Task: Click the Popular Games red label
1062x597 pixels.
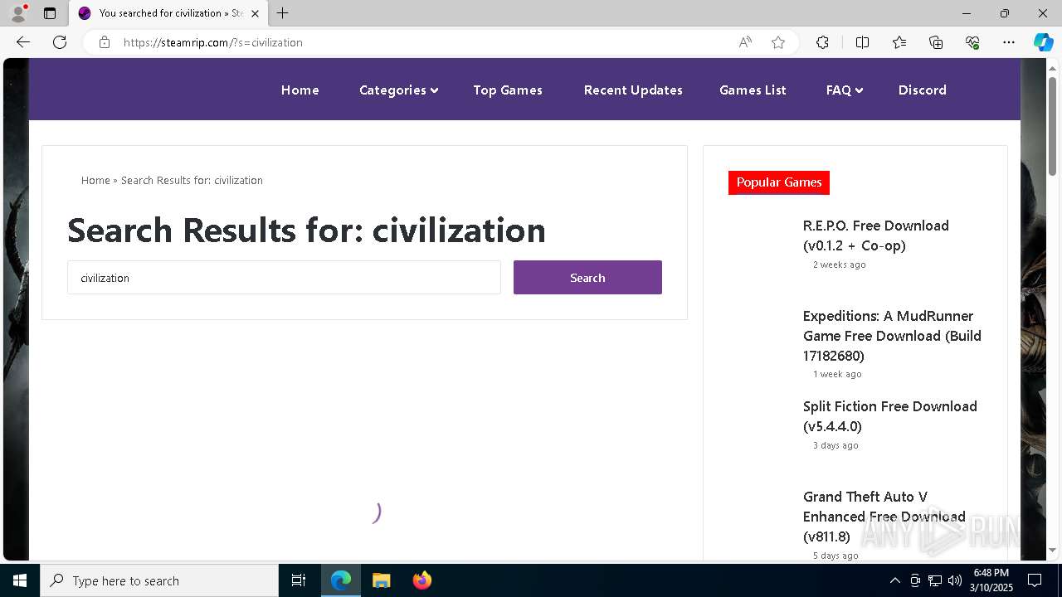Action: tap(779, 182)
